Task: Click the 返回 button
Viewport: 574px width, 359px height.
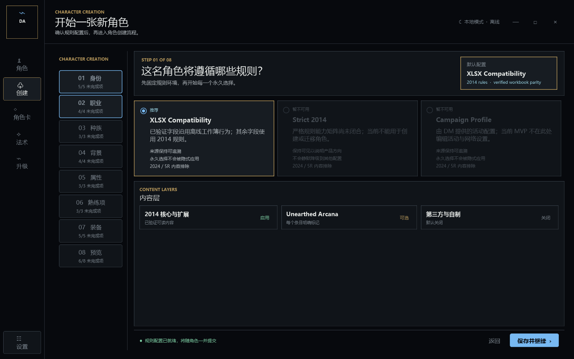Action: pos(494,341)
